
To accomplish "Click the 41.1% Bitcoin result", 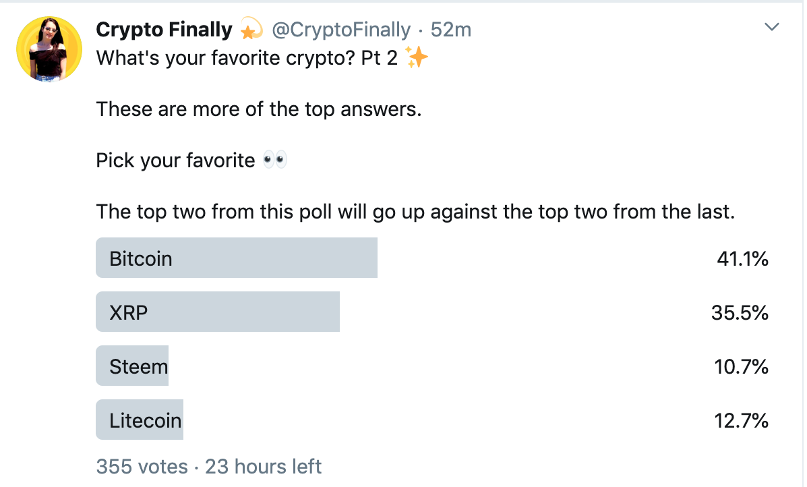I will point(742,258).
